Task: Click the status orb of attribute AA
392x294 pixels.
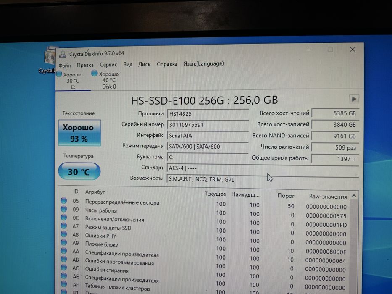Action: [64, 251]
